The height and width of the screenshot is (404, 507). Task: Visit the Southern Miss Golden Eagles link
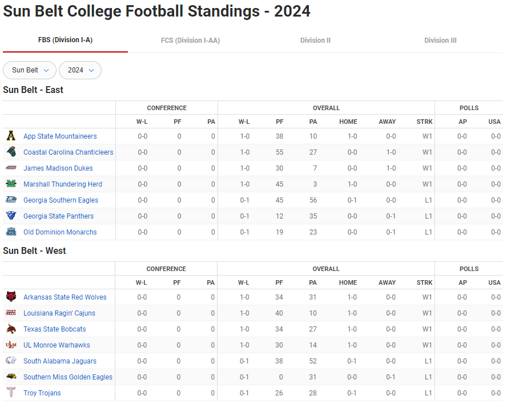(x=67, y=377)
